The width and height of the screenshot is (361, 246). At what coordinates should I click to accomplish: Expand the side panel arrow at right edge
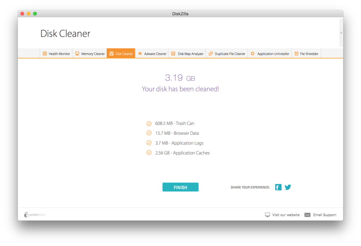[341, 33]
